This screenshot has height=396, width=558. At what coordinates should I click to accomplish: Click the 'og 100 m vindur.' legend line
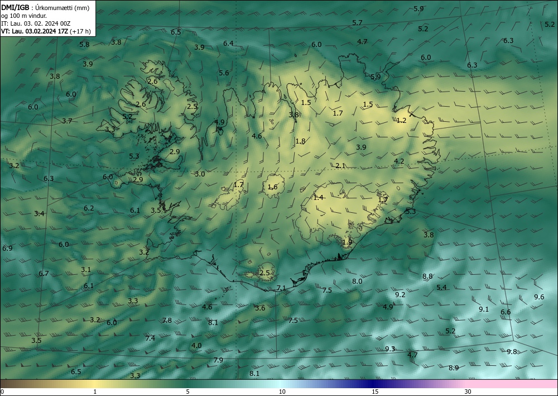[x=24, y=16]
